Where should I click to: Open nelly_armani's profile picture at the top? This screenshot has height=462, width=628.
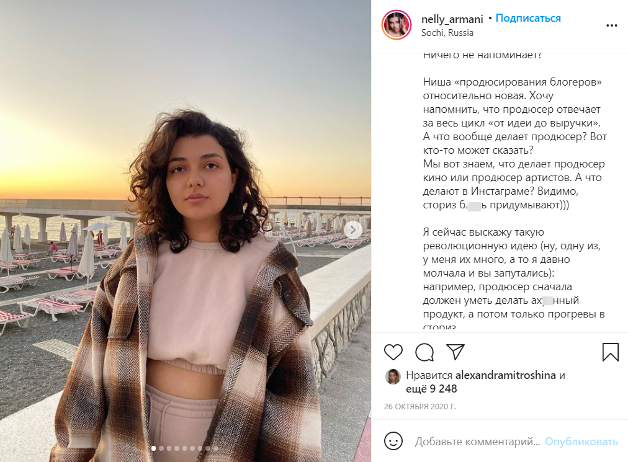(x=397, y=25)
